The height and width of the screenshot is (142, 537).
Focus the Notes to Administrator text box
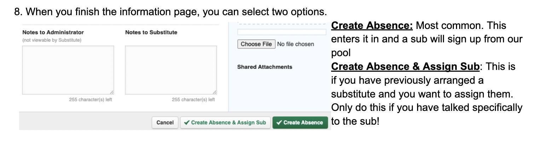[68, 70]
